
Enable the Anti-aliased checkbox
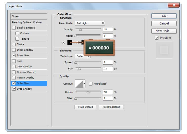[x=91, y=84]
